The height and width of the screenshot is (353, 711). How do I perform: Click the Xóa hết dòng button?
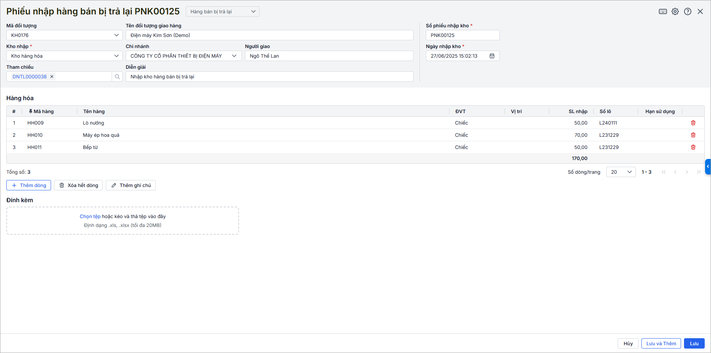click(78, 185)
